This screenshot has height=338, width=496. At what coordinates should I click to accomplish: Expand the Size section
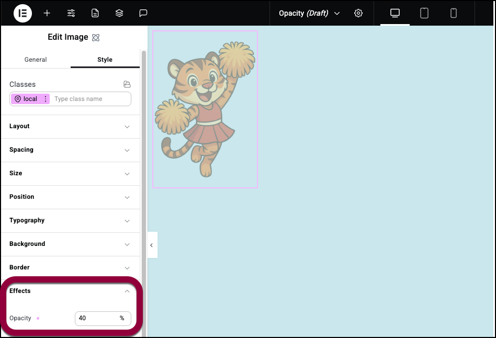click(x=70, y=173)
